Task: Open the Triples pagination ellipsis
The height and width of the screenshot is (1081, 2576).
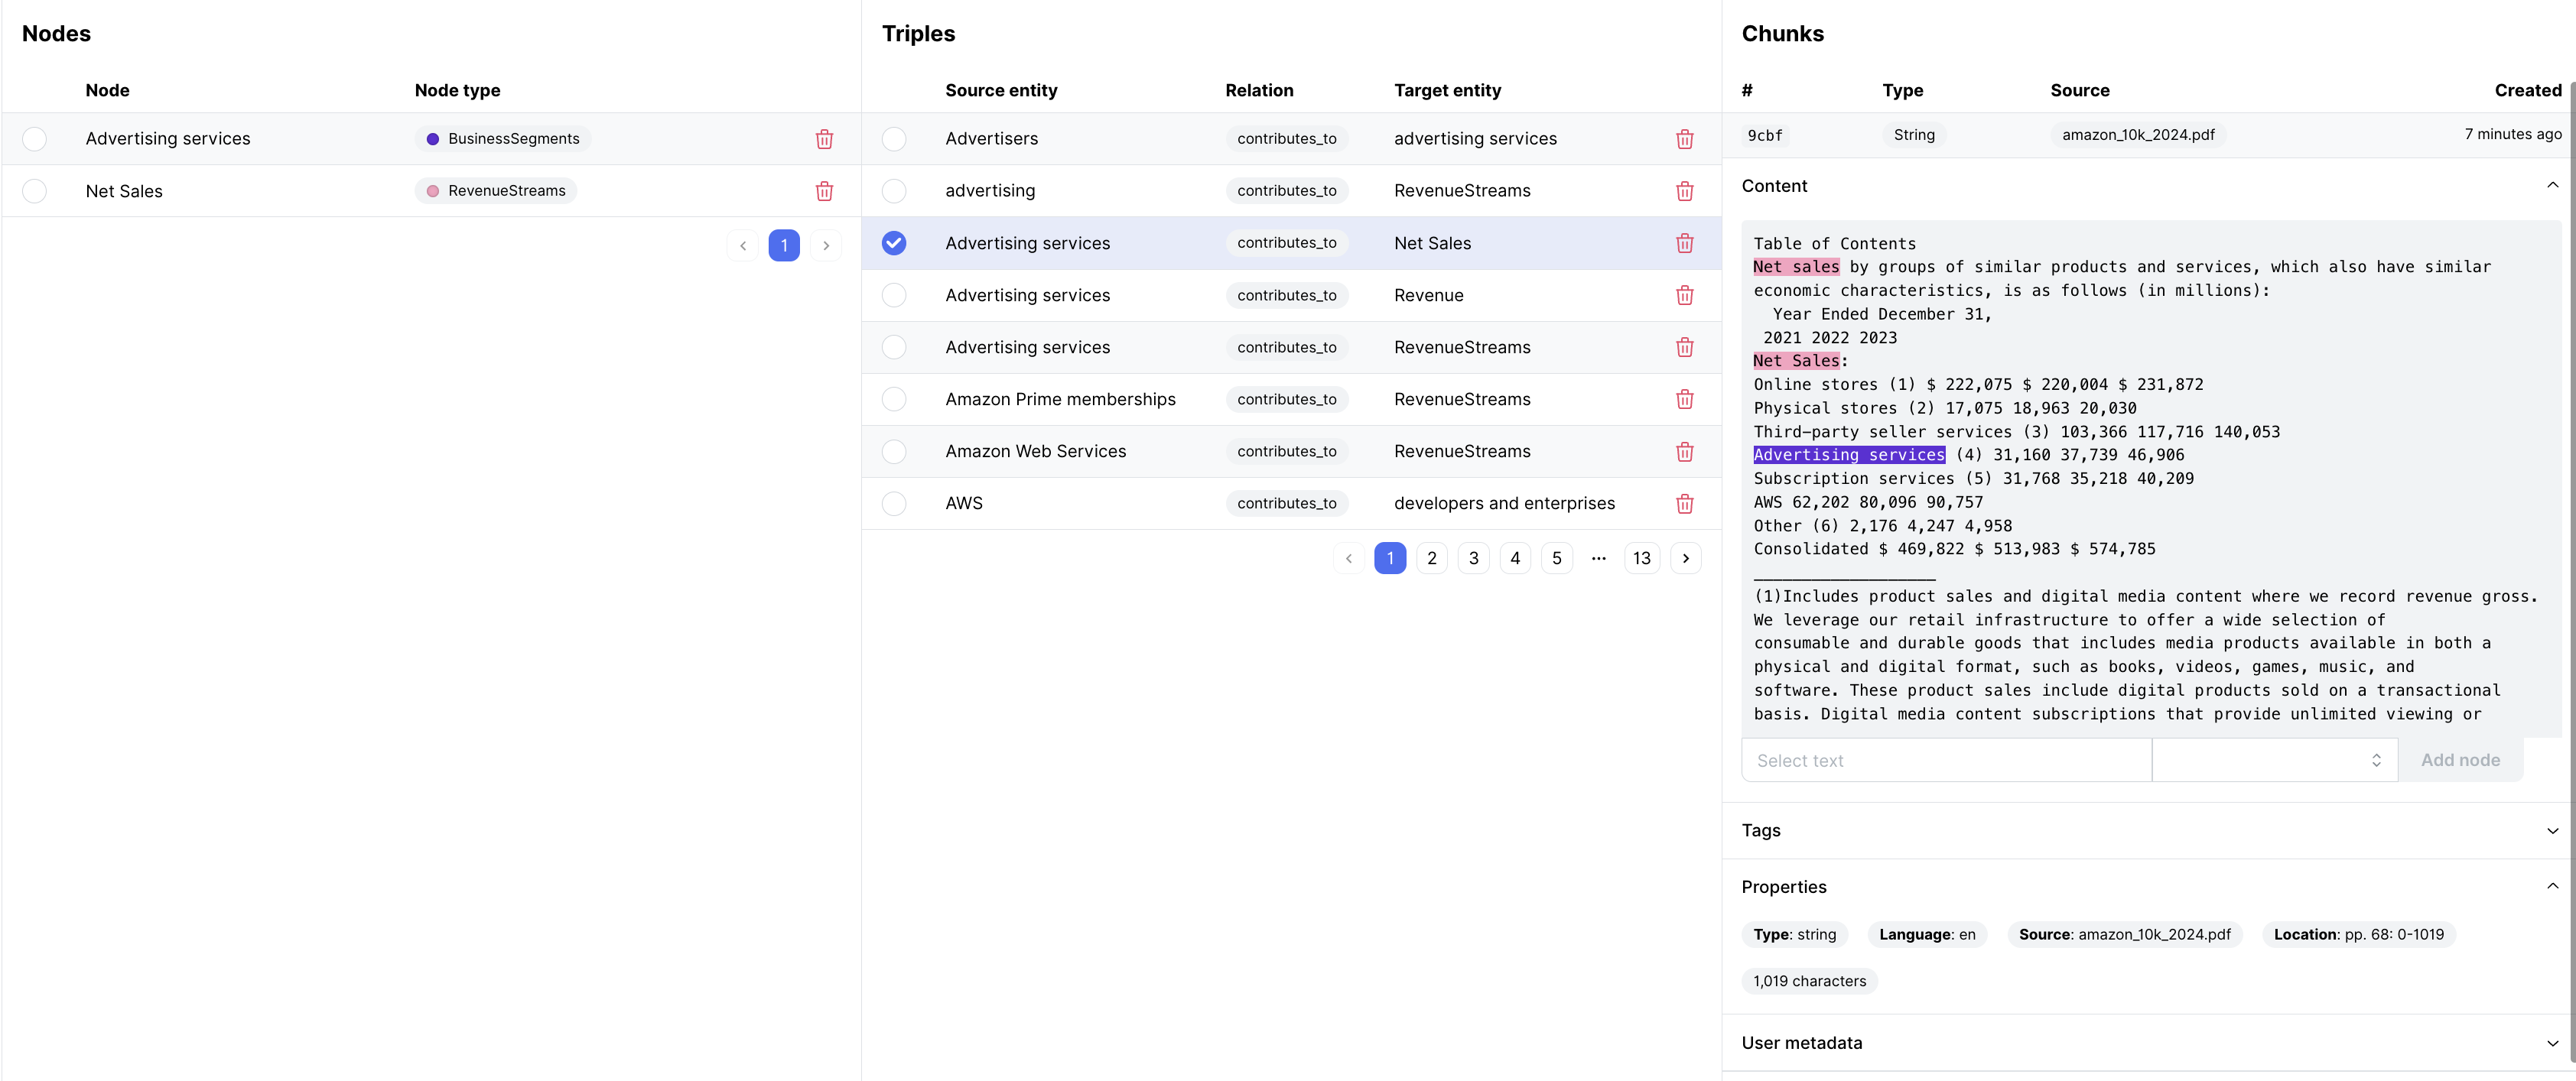Action: (x=1599, y=558)
